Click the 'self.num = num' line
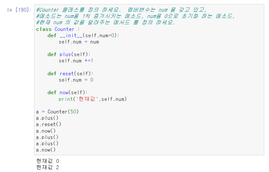Image resolution: width=269 pixels, height=172 pixels. [x=79, y=42]
